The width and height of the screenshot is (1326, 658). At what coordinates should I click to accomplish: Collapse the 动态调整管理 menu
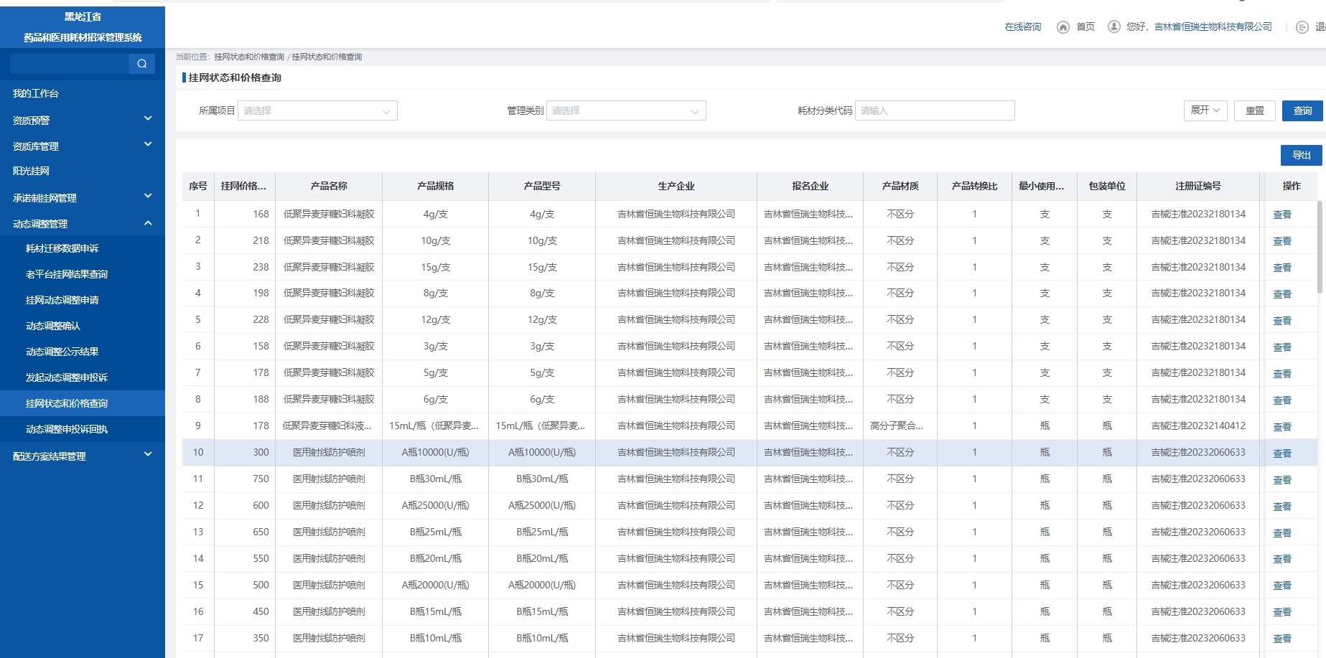pos(83,223)
